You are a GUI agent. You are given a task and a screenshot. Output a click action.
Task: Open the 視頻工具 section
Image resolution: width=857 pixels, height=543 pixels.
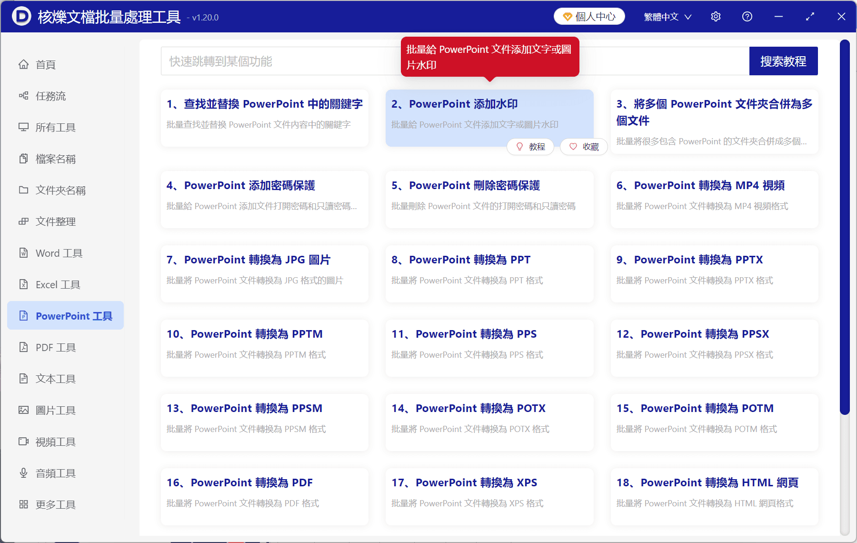tap(55, 442)
